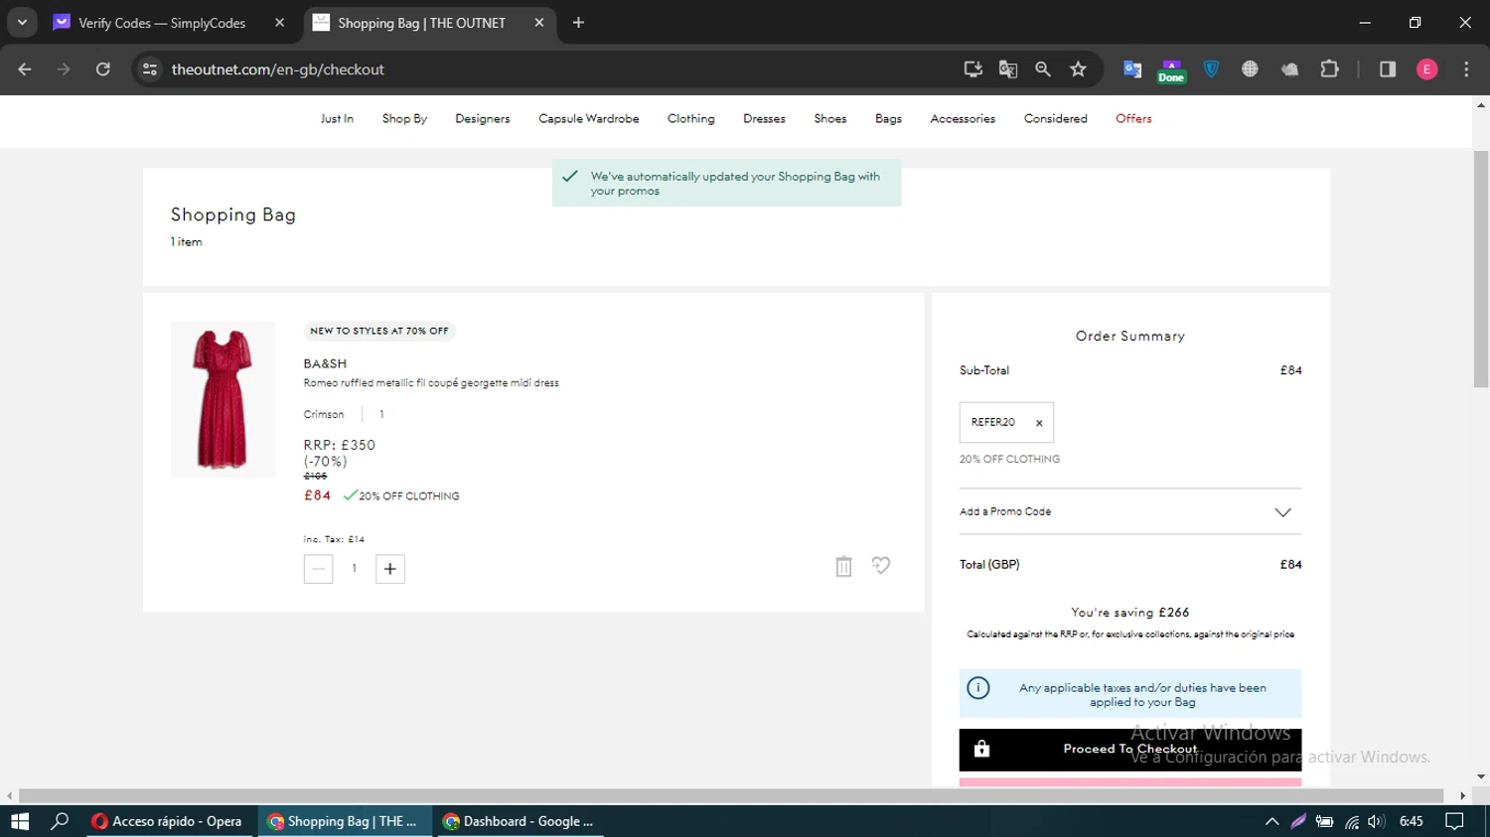1490x837 pixels.
Task: Switch to Dashboard Google Chrome taskbar window
Action: [x=520, y=821]
